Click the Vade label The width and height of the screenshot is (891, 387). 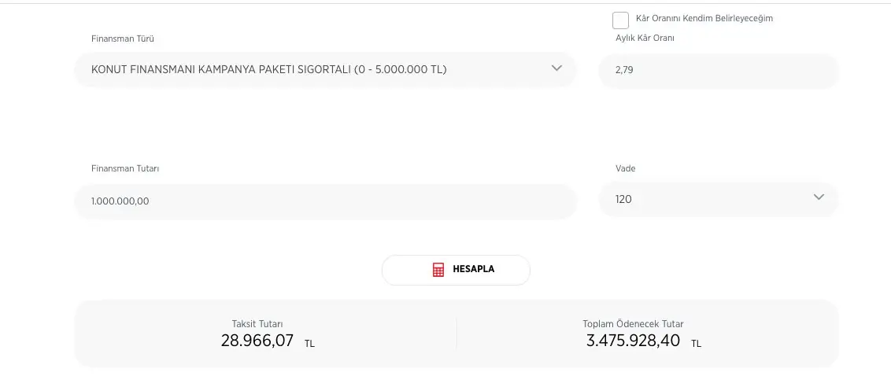click(x=625, y=168)
